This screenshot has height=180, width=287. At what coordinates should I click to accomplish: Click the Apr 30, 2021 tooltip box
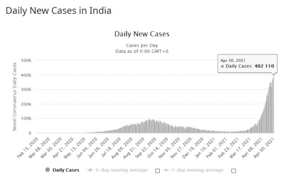[248, 64]
